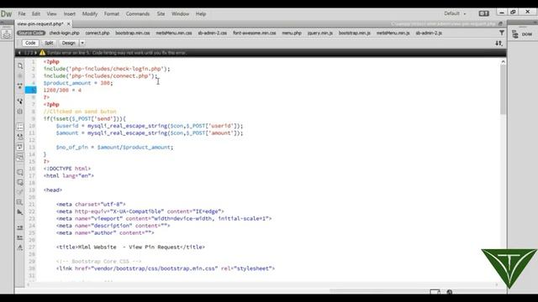The image size is (538, 302).
Task: Switch to Split view
Action: 49,43
